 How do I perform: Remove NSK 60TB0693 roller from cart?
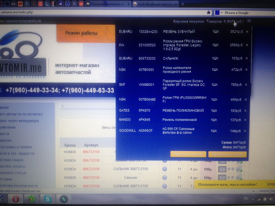(246, 70)
